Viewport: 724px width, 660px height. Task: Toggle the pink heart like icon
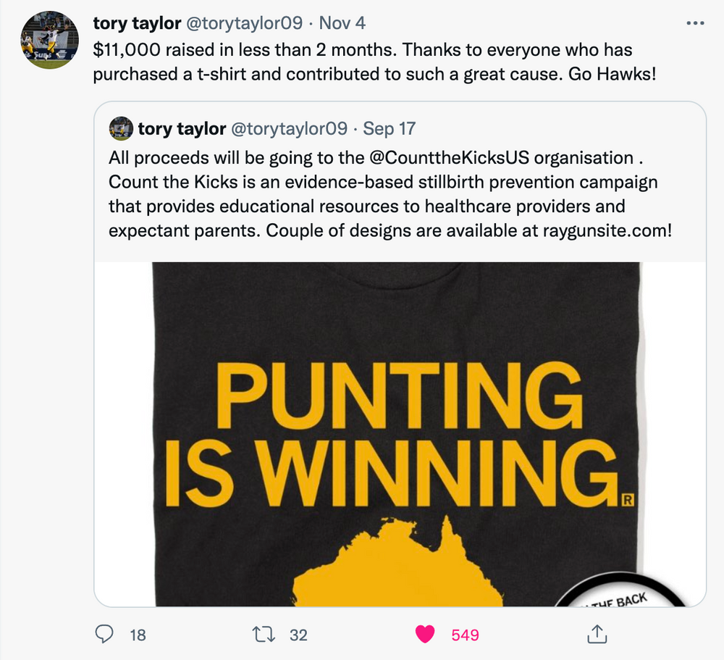tap(425, 634)
